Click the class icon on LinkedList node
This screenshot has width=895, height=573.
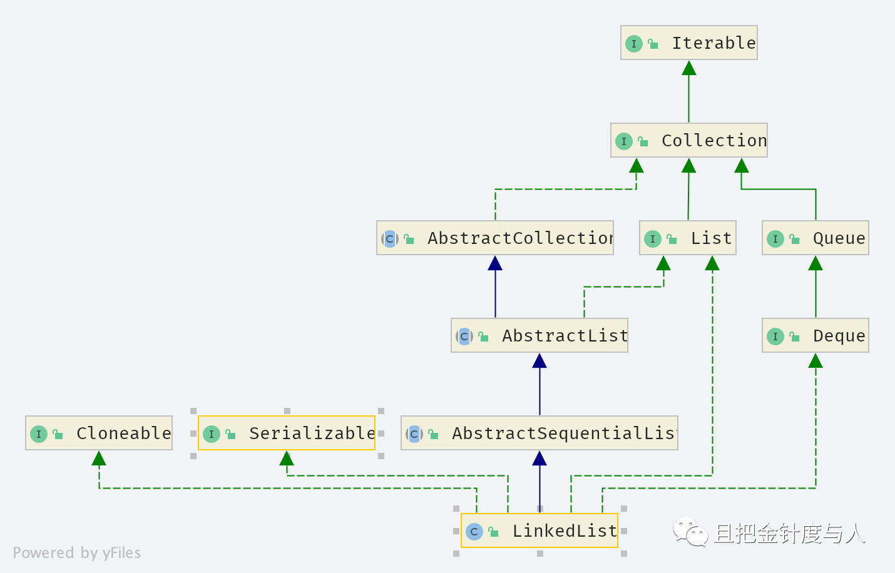[x=474, y=532]
